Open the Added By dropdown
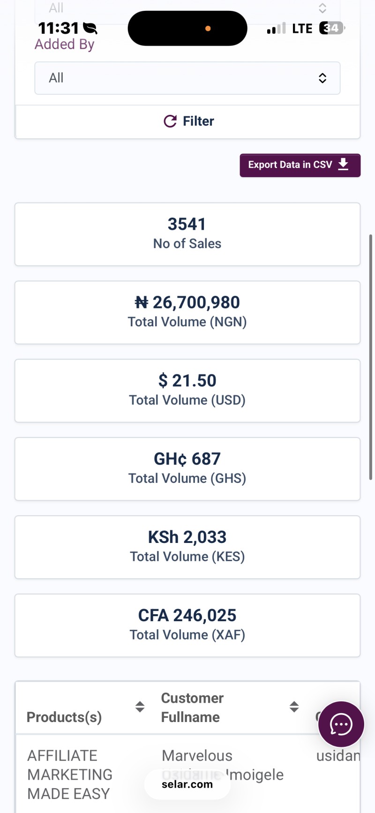Image resolution: width=375 pixels, height=813 pixels. [187, 78]
